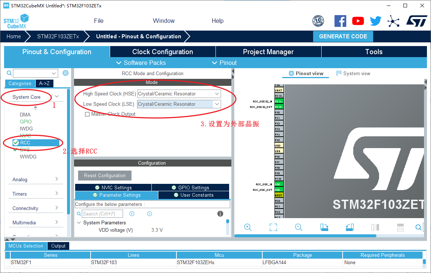Expand the Multimedia category
The width and height of the screenshot is (431, 273).
[57, 222]
